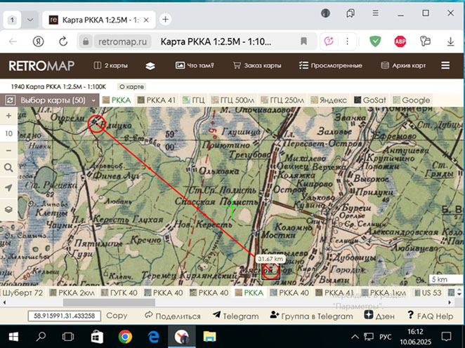Open the extensions puzzle icon

pyautogui.click(x=425, y=41)
